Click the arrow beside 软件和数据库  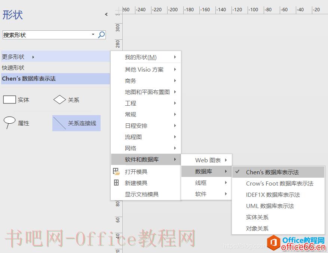pos(175,160)
